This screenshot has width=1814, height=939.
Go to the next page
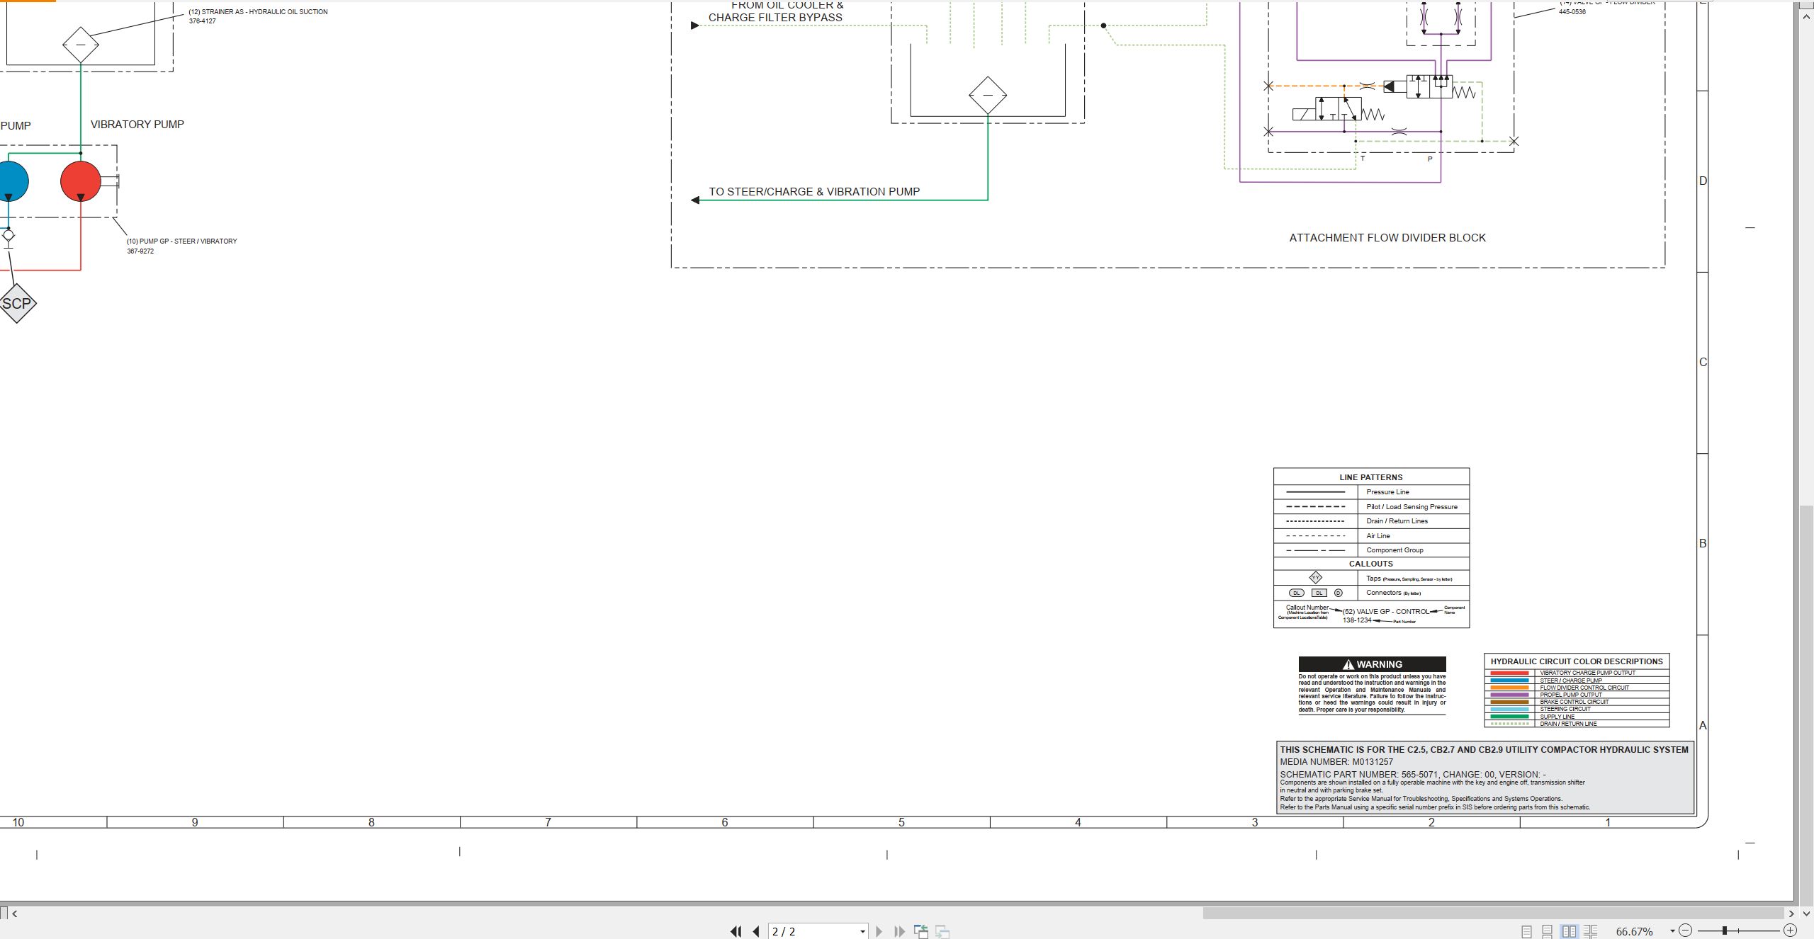(x=879, y=932)
